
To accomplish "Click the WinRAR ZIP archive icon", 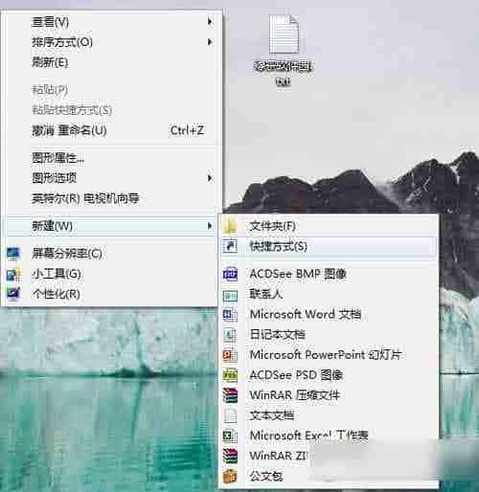I will point(230,456).
